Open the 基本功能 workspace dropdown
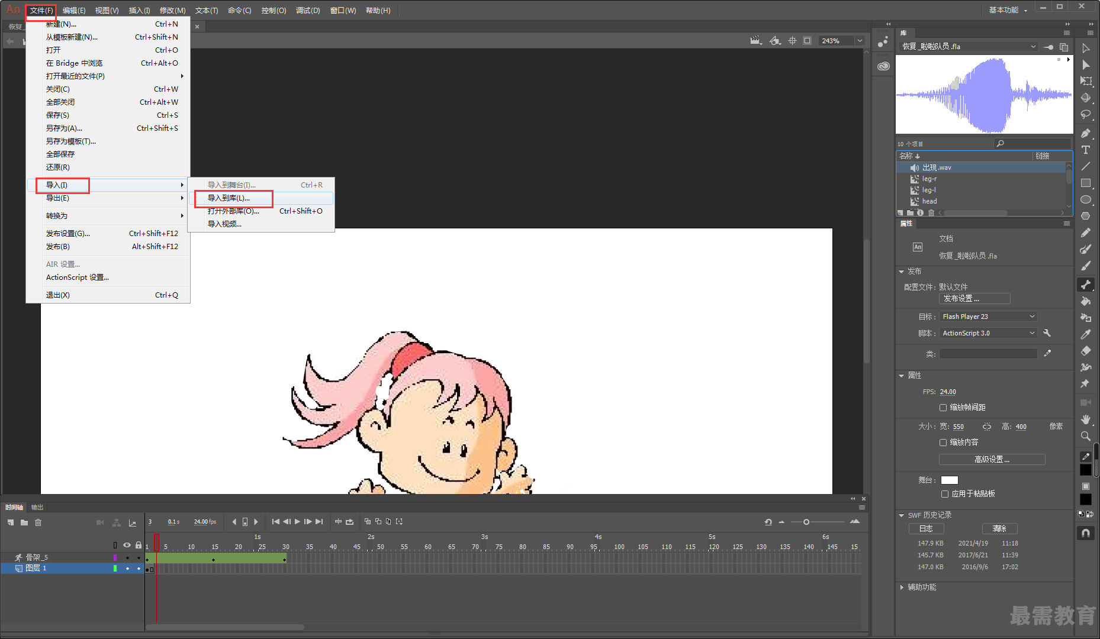This screenshot has width=1100, height=639. 1008,10
